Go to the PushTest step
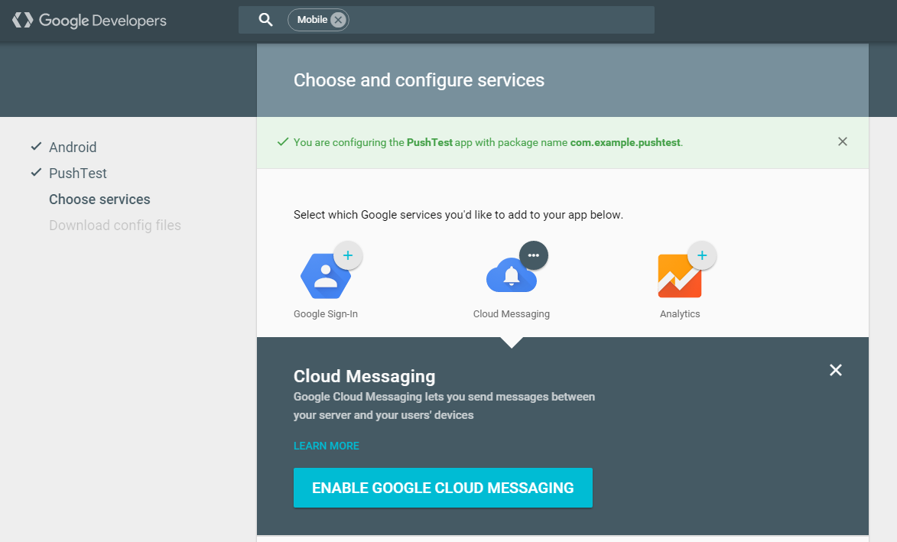The height and width of the screenshot is (542, 897). click(x=78, y=174)
